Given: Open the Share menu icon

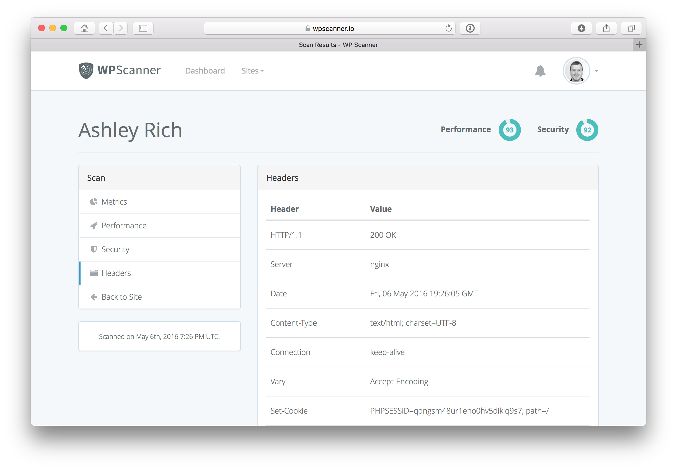Looking at the screenshot, I should click(606, 28).
